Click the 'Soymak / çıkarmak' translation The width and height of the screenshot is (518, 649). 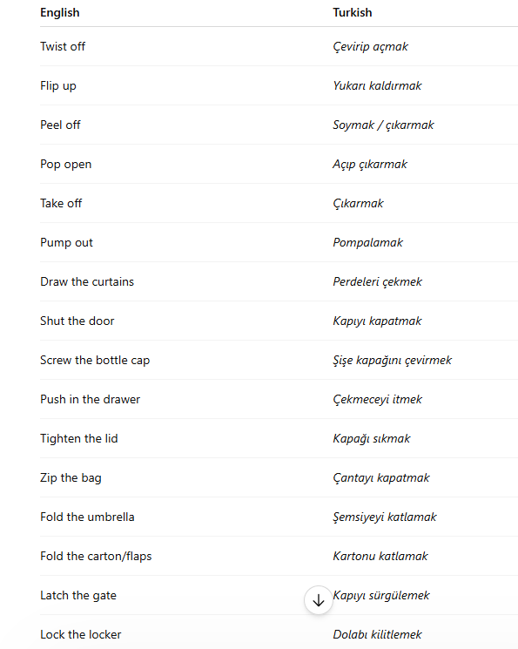click(383, 125)
